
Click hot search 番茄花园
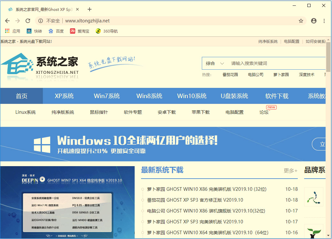(x=230, y=75)
